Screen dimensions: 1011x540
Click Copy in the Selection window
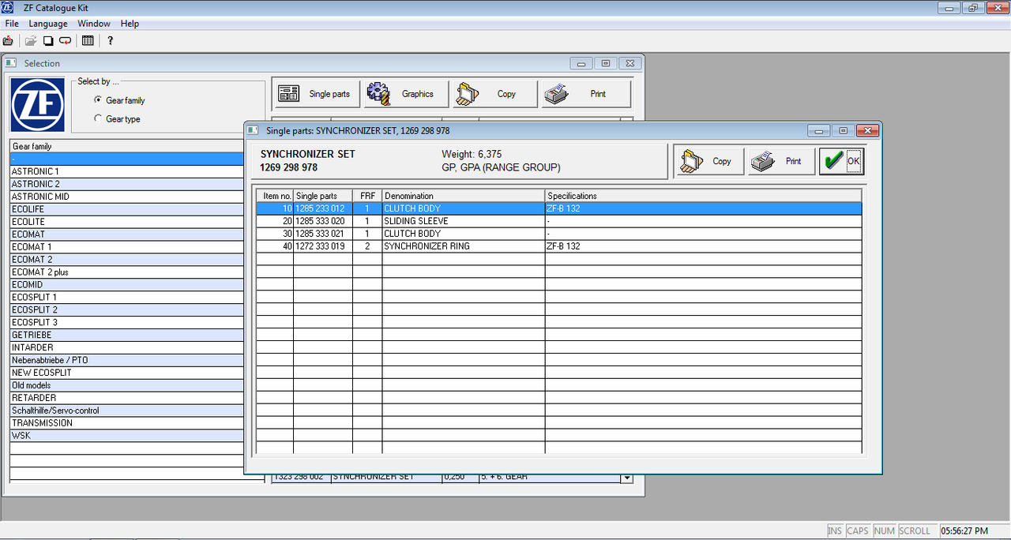(x=494, y=94)
